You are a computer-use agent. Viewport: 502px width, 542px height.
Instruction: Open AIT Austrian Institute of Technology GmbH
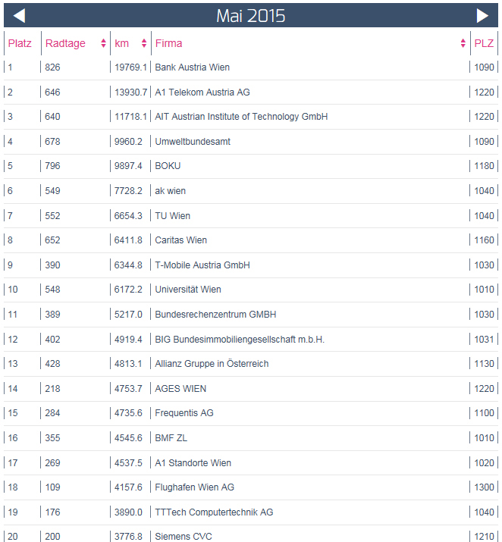point(241,117)
